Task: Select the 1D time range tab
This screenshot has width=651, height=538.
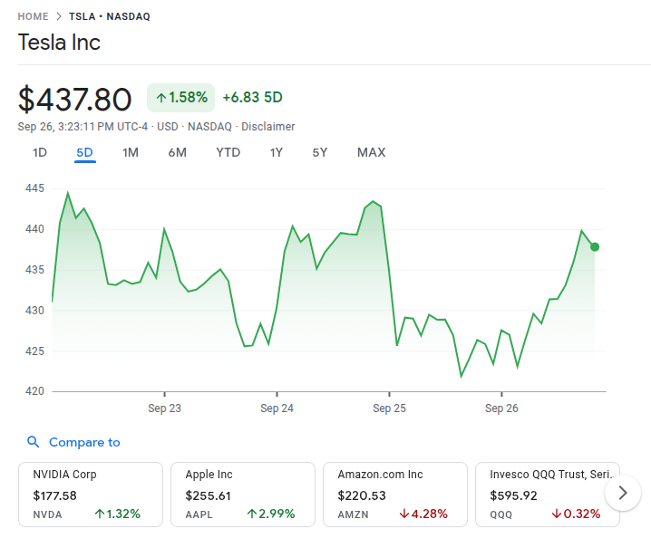Action: [40, 153]
